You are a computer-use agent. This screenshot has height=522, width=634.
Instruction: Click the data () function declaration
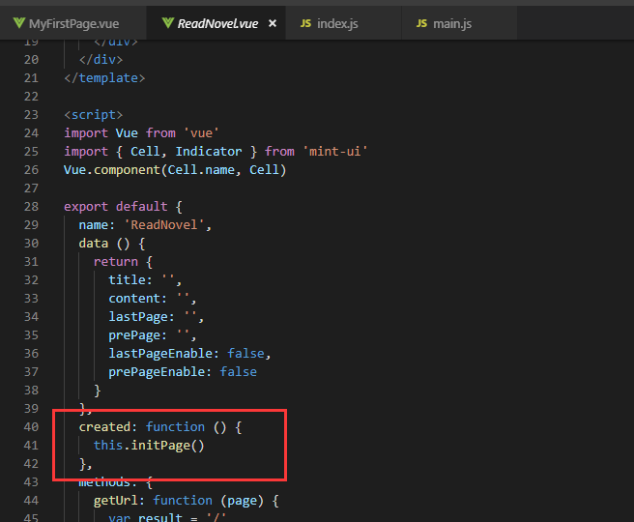[x=111, y=244]
